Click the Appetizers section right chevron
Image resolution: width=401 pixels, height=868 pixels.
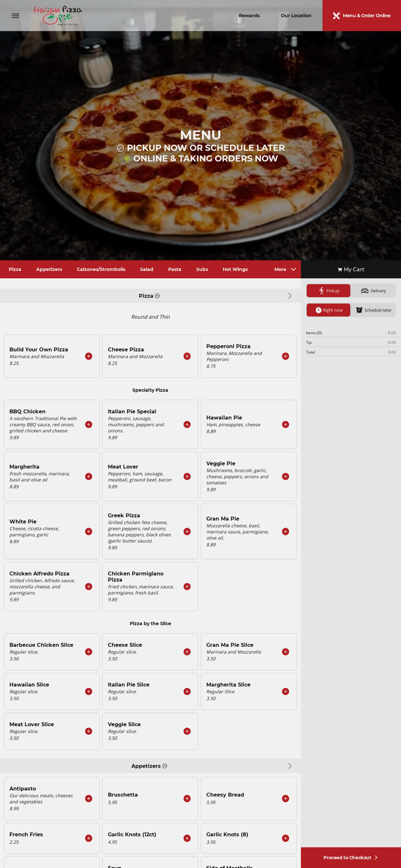click(x=290, y=766)
